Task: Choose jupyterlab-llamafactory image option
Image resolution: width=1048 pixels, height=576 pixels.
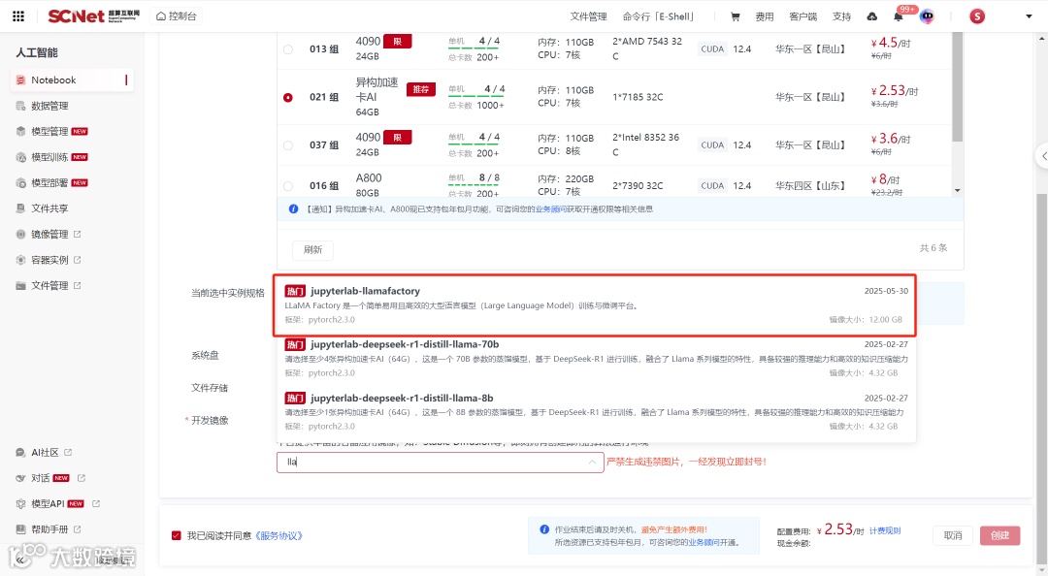Action: coord(595,304)
